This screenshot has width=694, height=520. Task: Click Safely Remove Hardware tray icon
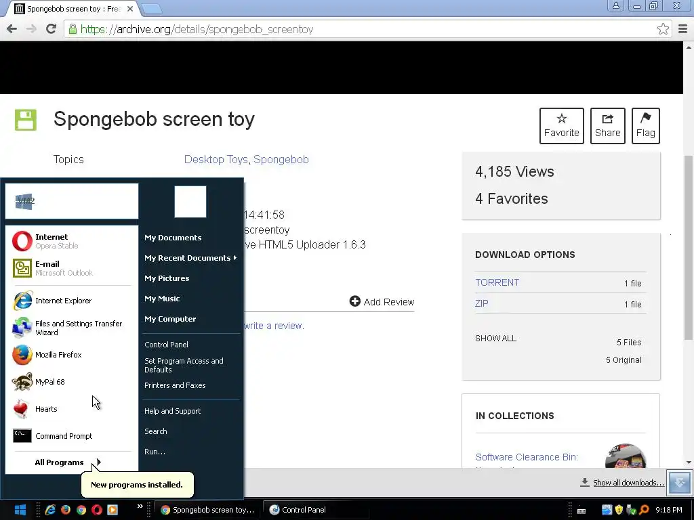coord(631,510)
